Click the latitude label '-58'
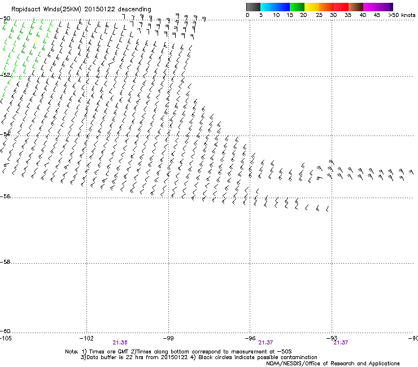418x367 pixels. point(5,262)
